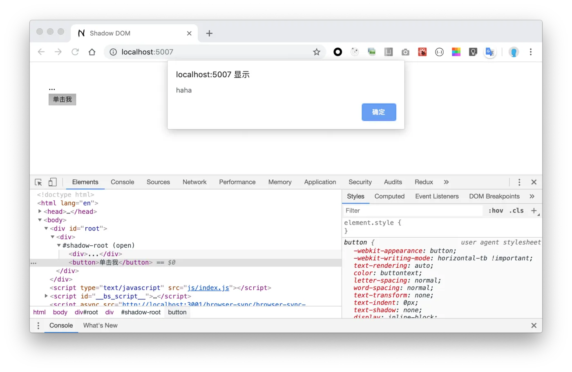Click the Filter styles input field
The image size is (572, 372).
coord(413,211)
